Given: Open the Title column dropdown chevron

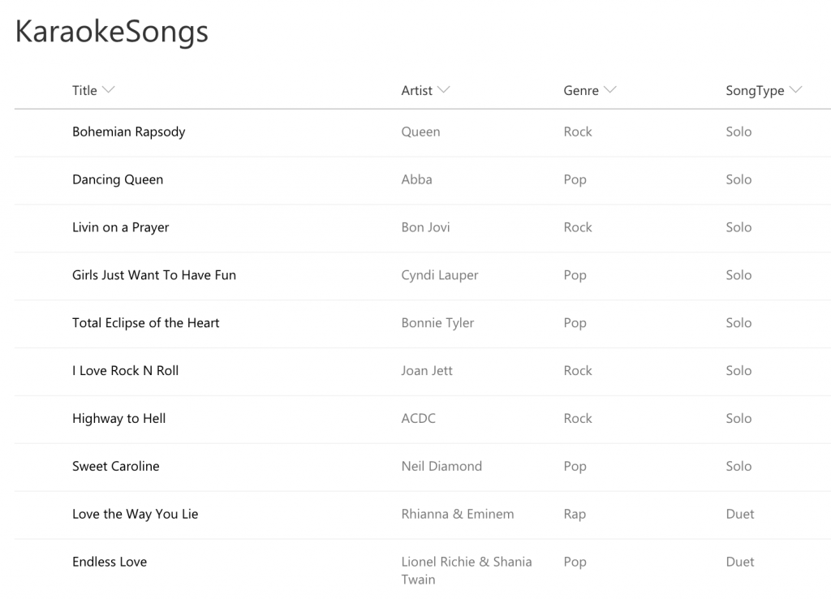Looking at the screenshot, I should tap(108, 89).
